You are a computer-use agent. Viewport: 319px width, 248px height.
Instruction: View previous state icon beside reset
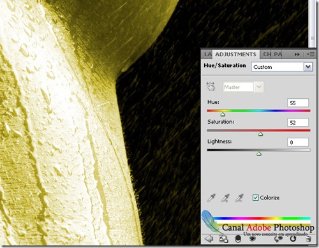point(278,238)
